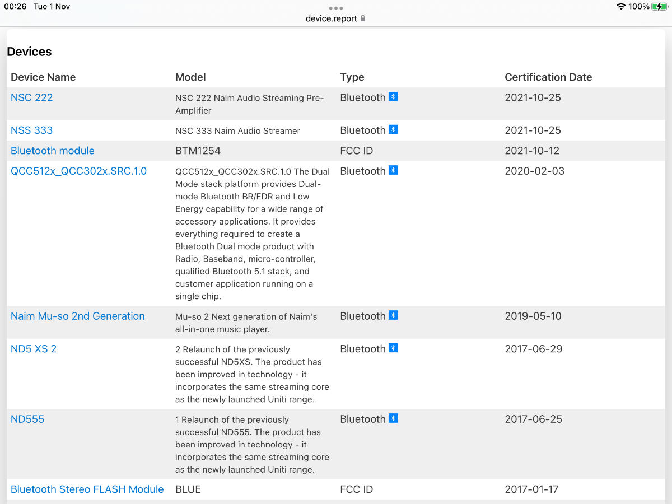Click the Tue 1 Nov date in status bar

coord(52,7)
